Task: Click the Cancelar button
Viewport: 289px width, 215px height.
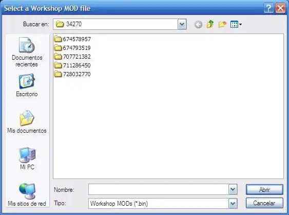Action: point(264,203)
